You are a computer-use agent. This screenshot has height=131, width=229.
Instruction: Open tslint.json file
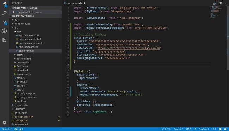pyautogui.click(x=22, y=101)
